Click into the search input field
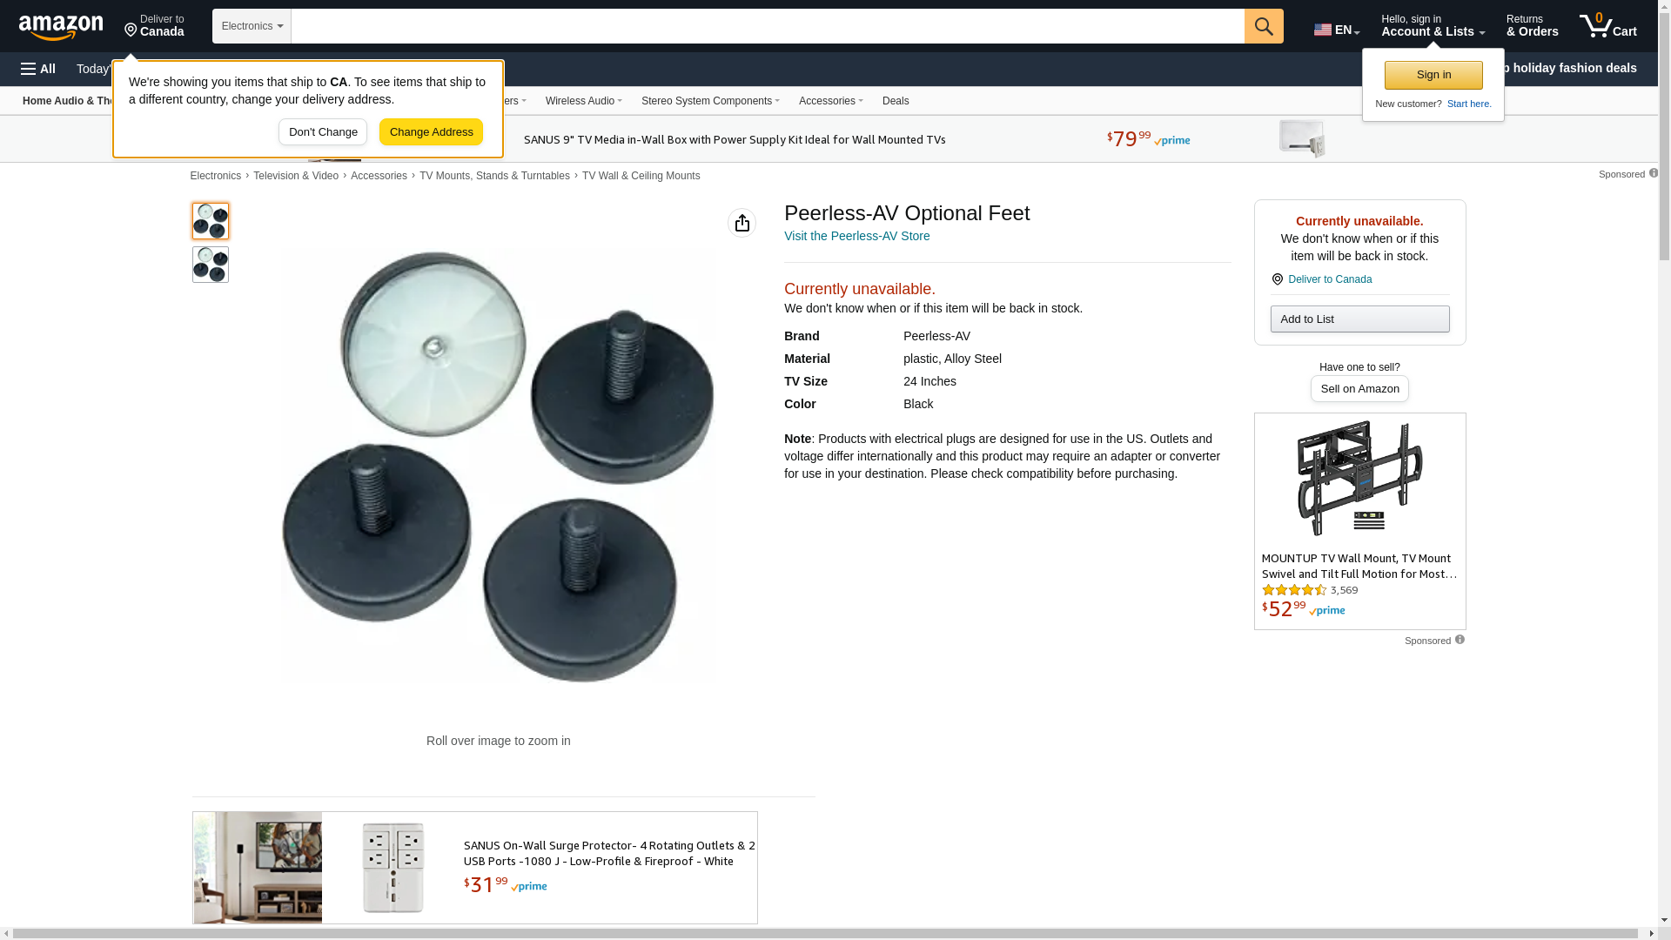Image resolution: width=1671 pixels, height=940 pixels. tap(767, 26)
